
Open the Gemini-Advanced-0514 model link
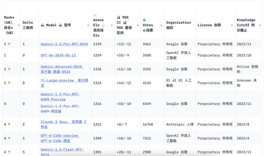(62, 69)
